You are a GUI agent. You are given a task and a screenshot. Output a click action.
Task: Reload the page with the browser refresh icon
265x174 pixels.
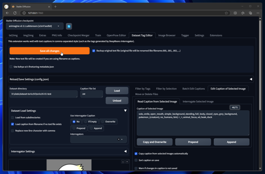pyautogui.click(x=15, y=13)
